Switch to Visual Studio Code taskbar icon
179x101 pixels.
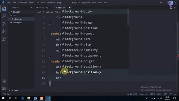click(x=48, y=98)
